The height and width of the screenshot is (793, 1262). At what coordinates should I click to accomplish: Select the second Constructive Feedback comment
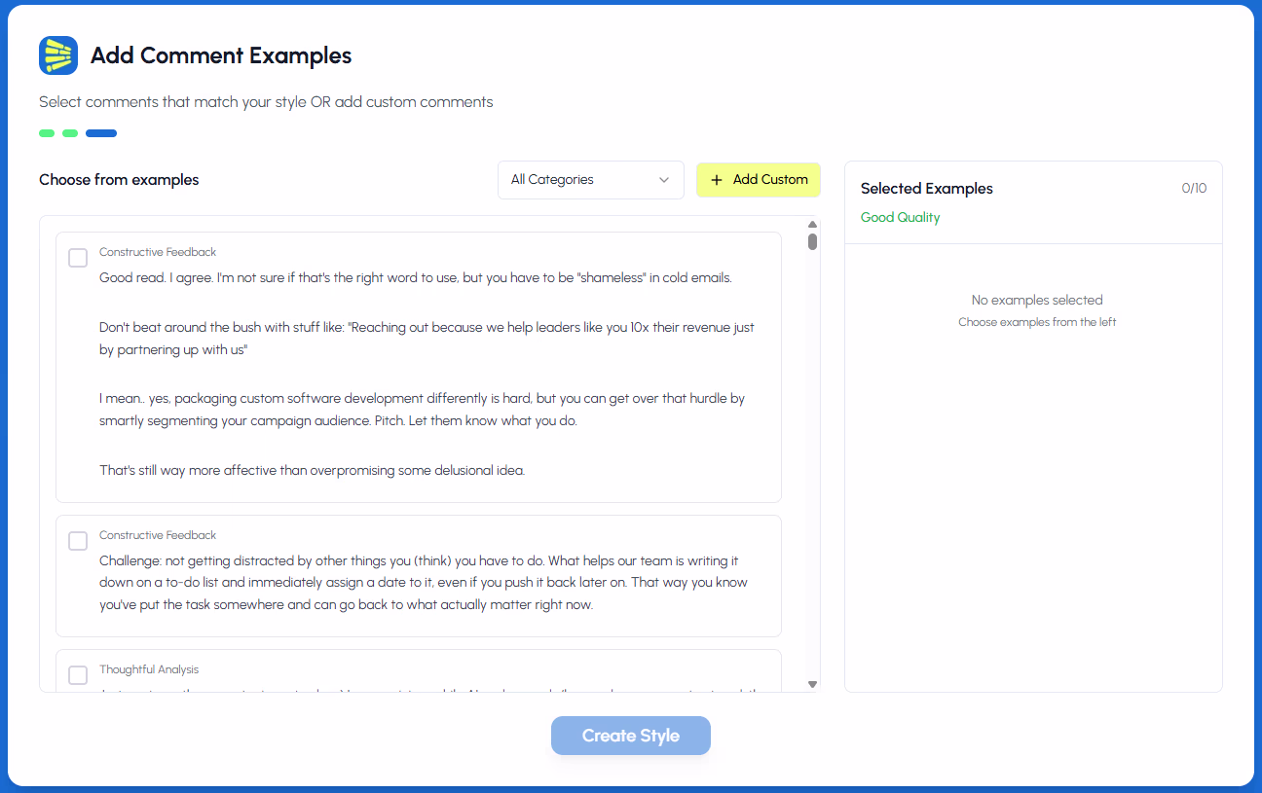[x=78, y=541]
